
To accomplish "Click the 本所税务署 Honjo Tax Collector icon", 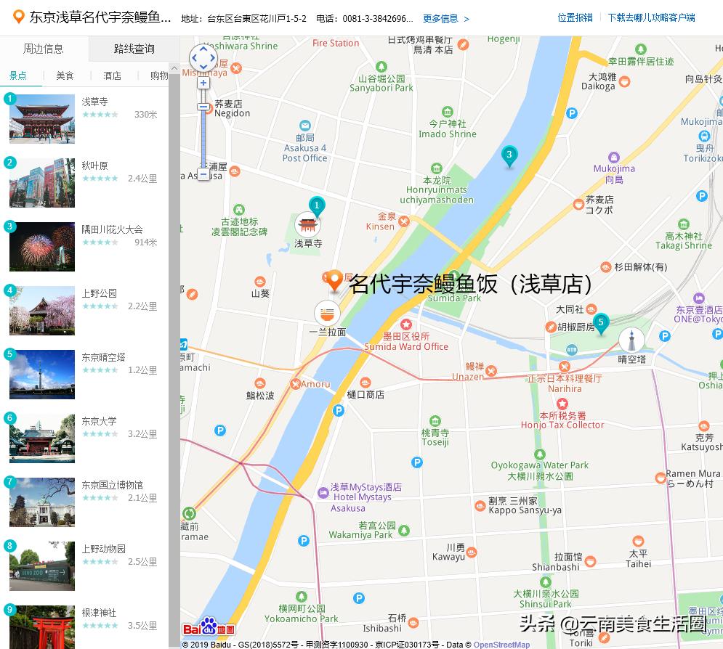I will pyautogui.click(x=562, y=404).
